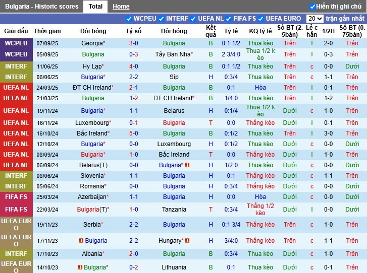The width and height of the screenshot is (367, 273).
Task: Switch to the Home tab
Action: coord(121,7)
